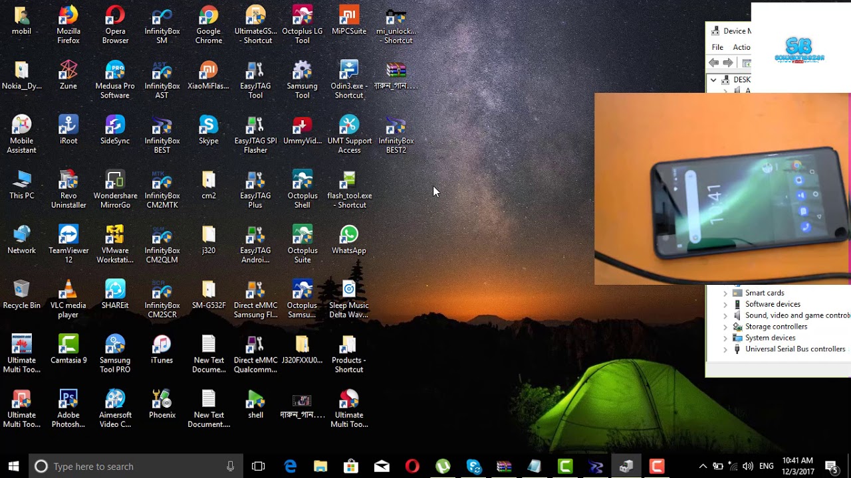
Task: Click the Windows Start button
Action: (13, 466)
